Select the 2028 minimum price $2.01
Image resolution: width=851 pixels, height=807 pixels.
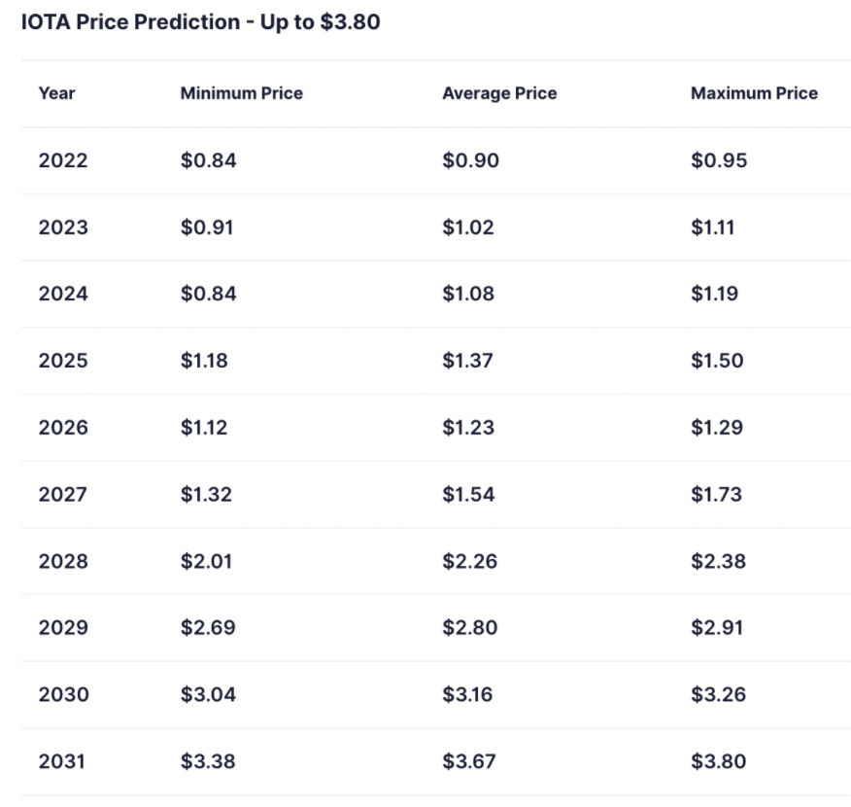pos(206,561)
